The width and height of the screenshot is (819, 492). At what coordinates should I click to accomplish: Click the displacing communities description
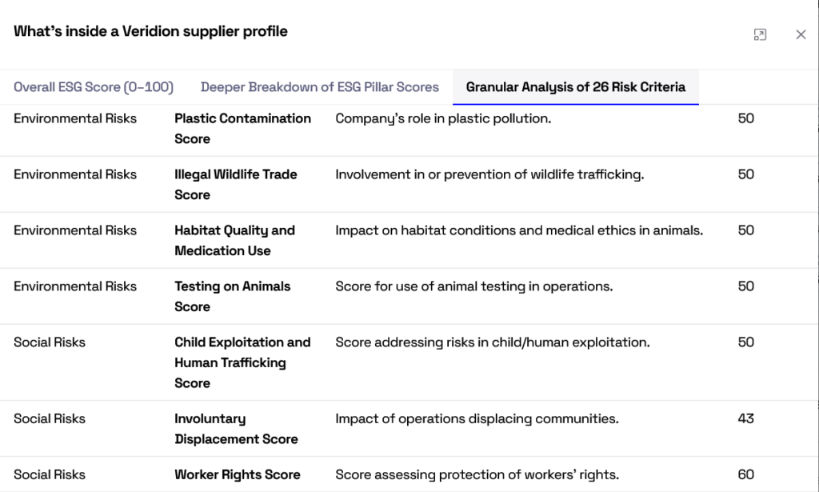click(477, 419)
